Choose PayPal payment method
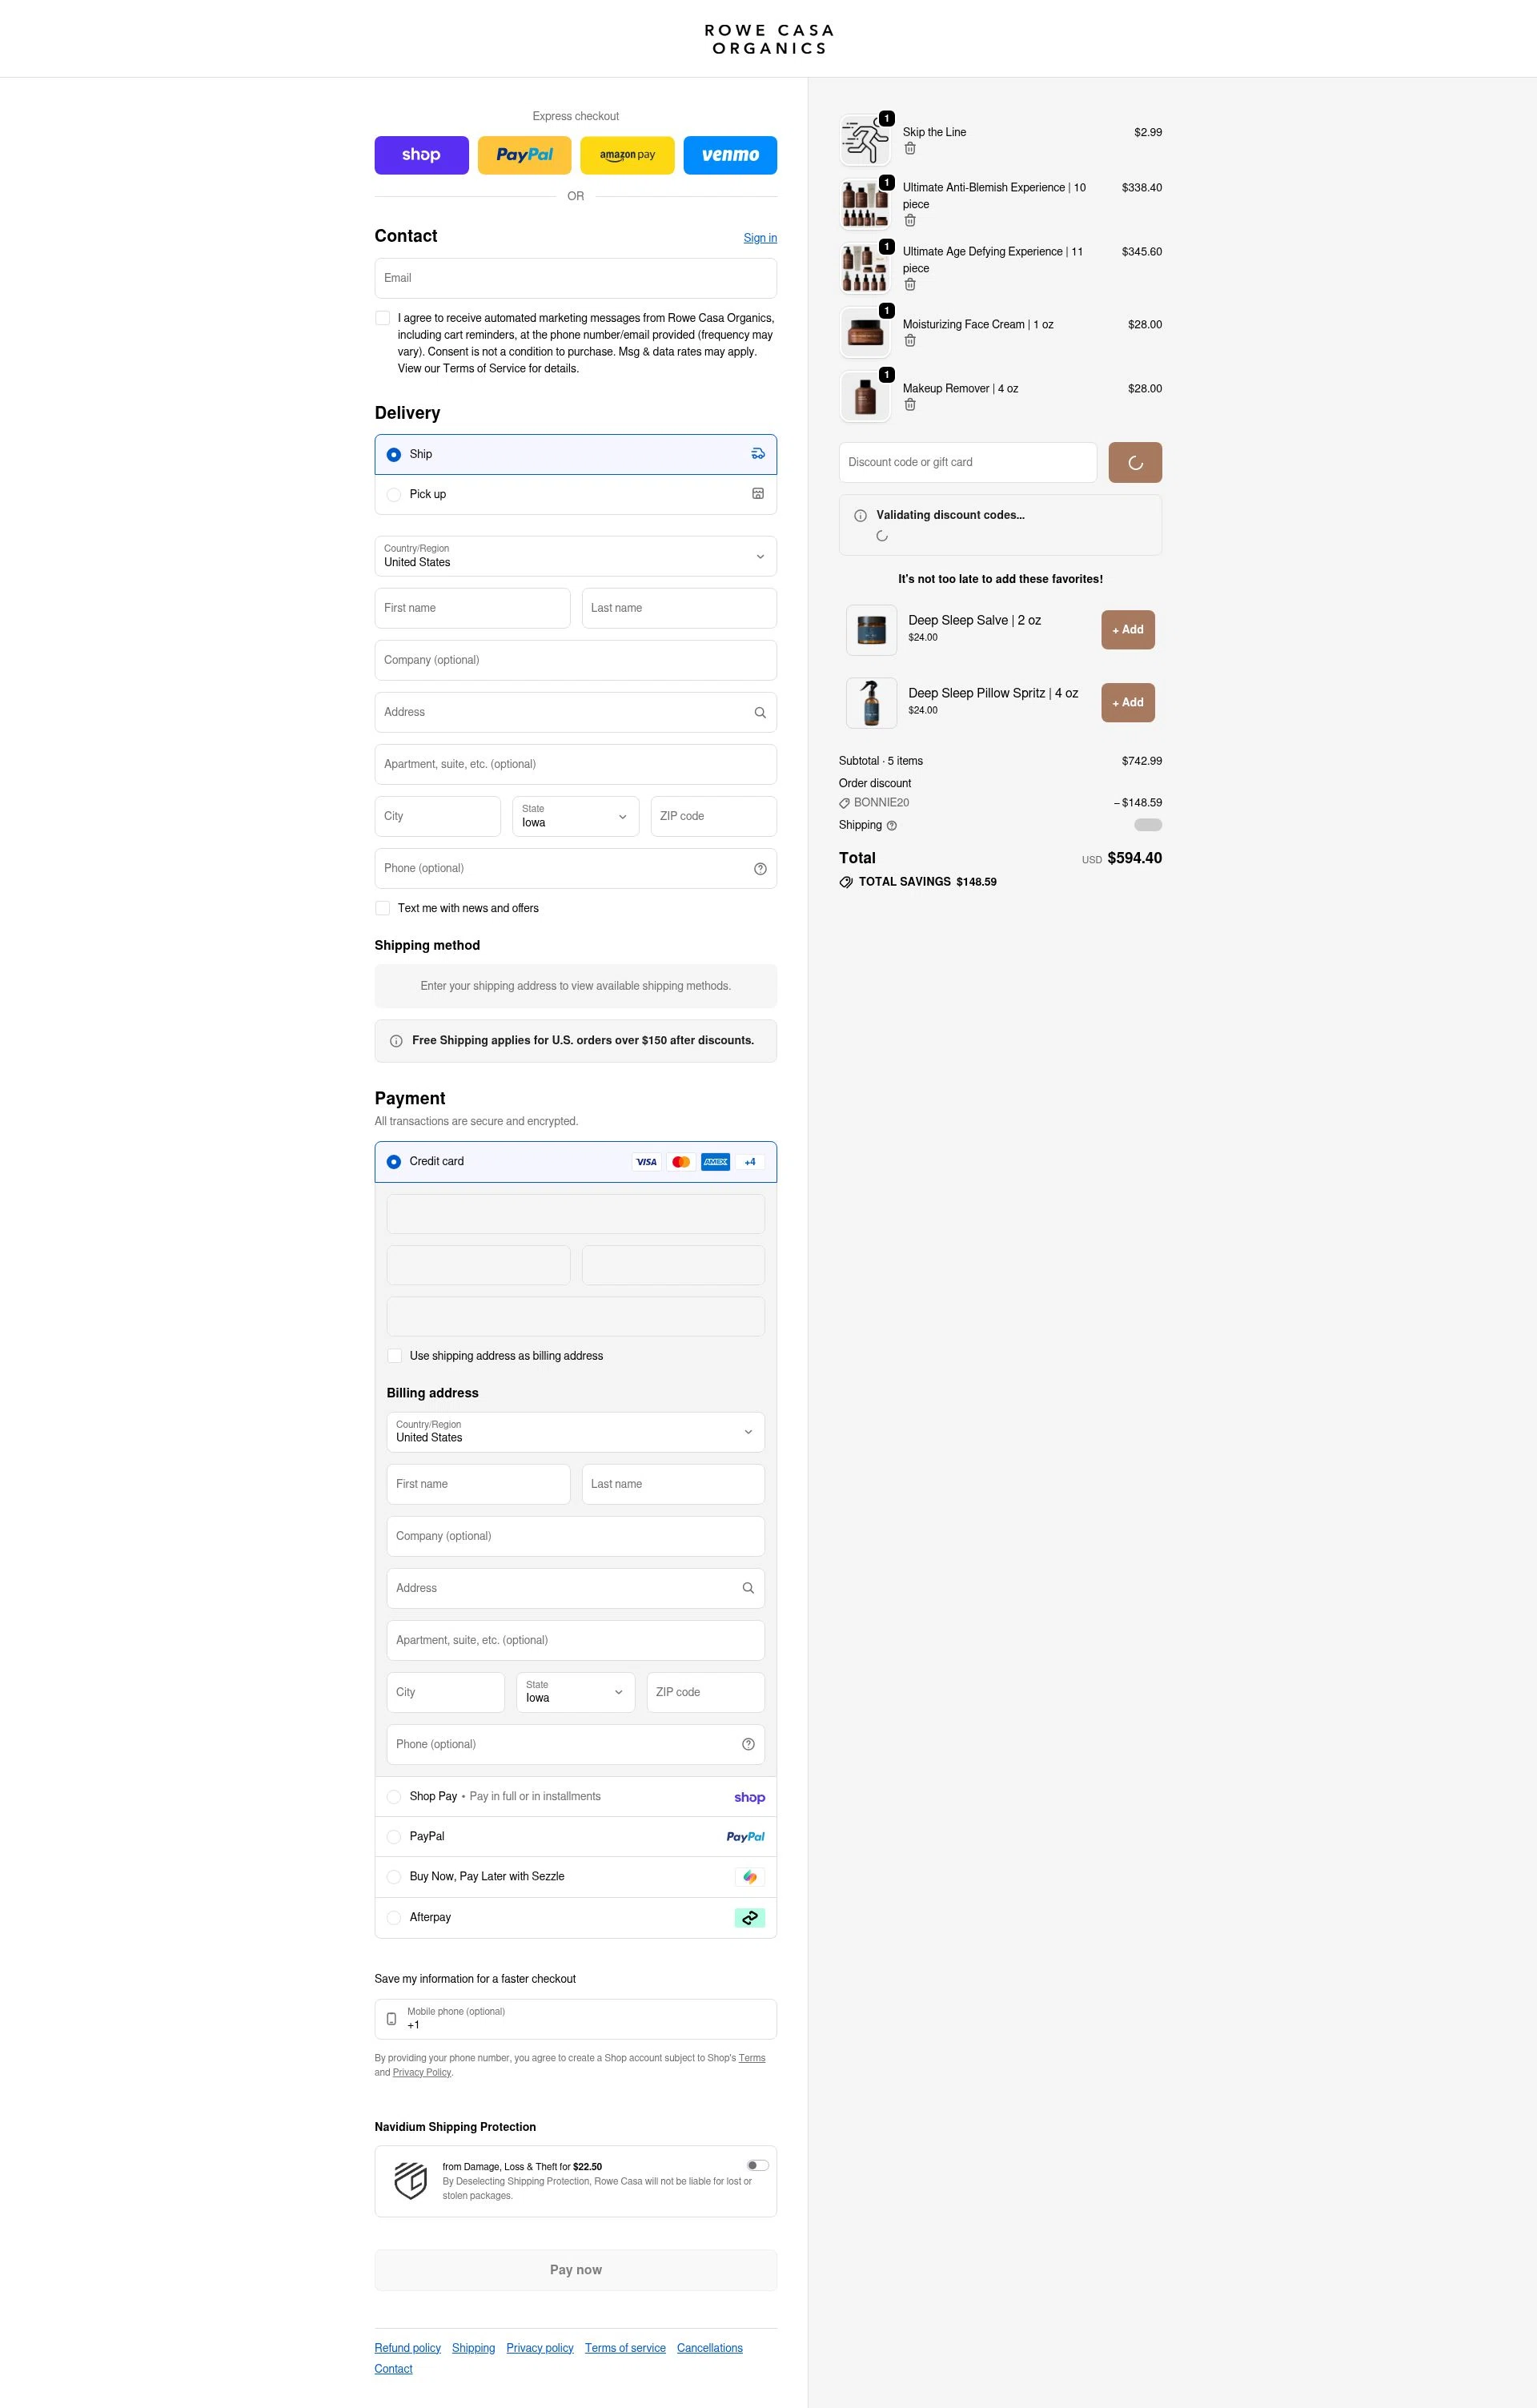This screenshot has height=2408, width=1537. 394,1837
